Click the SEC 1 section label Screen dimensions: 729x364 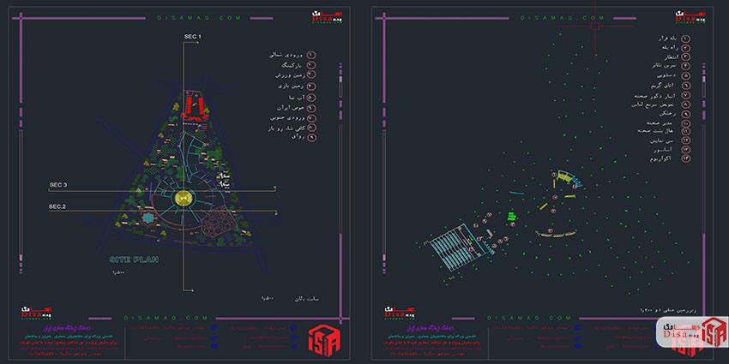[193, 36]
